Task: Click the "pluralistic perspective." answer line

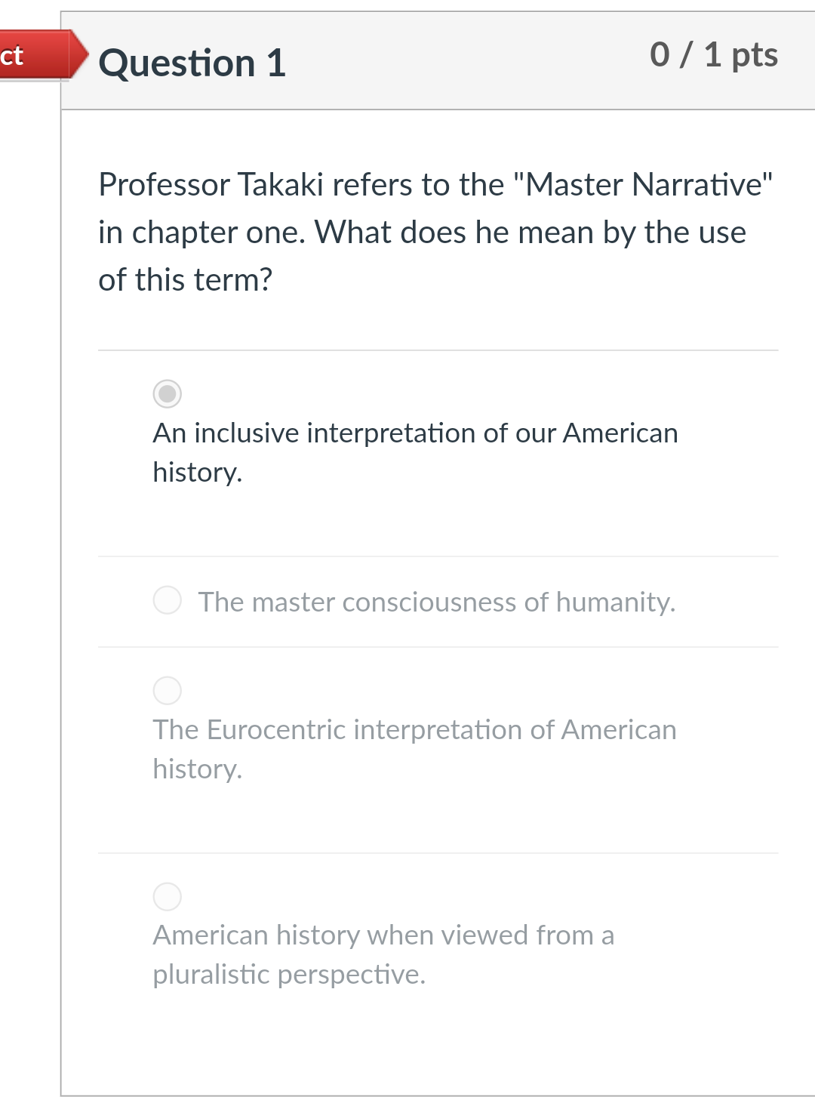Action: [x=289, y=975]
